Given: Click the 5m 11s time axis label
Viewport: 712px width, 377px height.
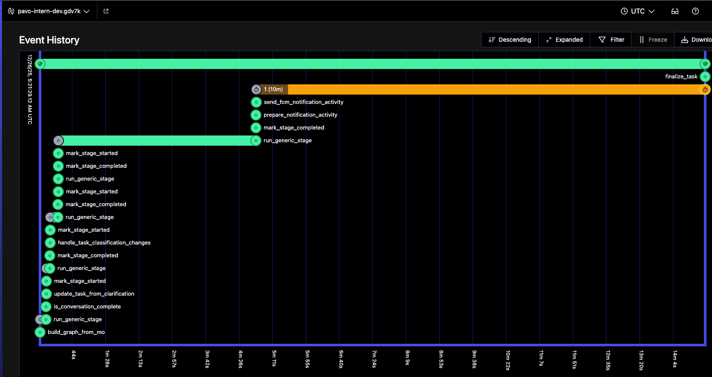Looking at the screenshot, I should coord(274,359).
